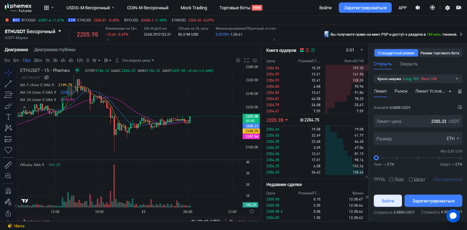Open the apps grid dropdown
The image size is (467, 230).
pyautogui.click(x=48, y=8)
